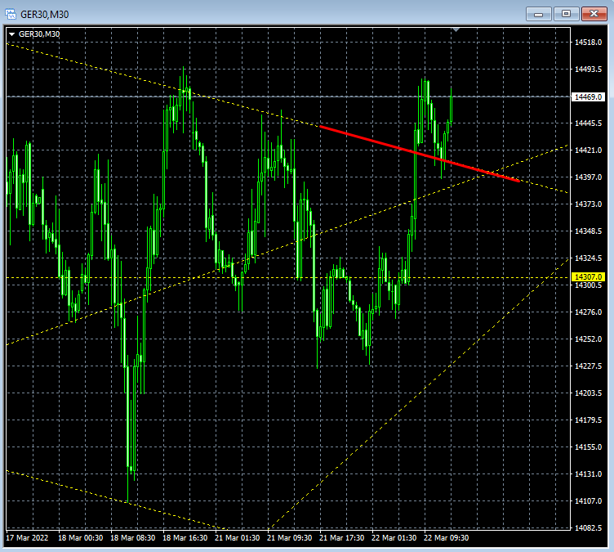Click the 14227.5 price scale value

click(588, 366)
